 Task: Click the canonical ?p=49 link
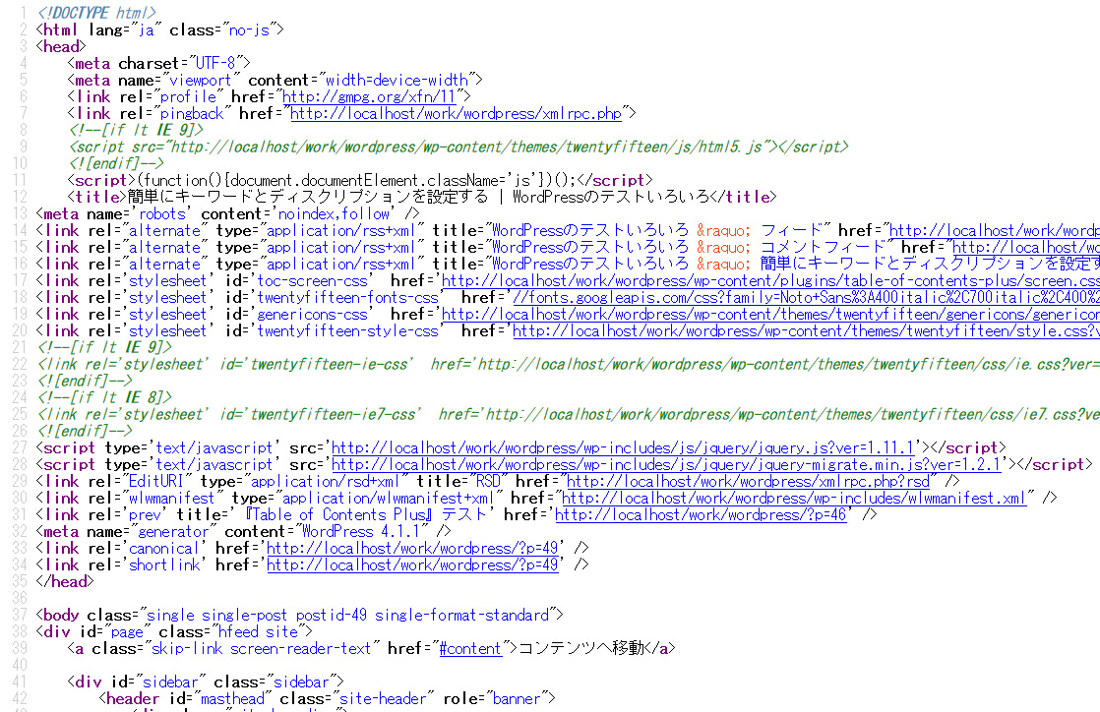pos(412,548)
